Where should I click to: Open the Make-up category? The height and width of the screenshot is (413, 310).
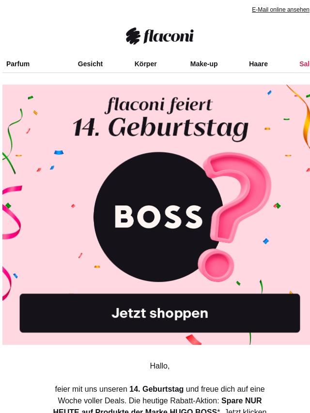click(204, 64)
